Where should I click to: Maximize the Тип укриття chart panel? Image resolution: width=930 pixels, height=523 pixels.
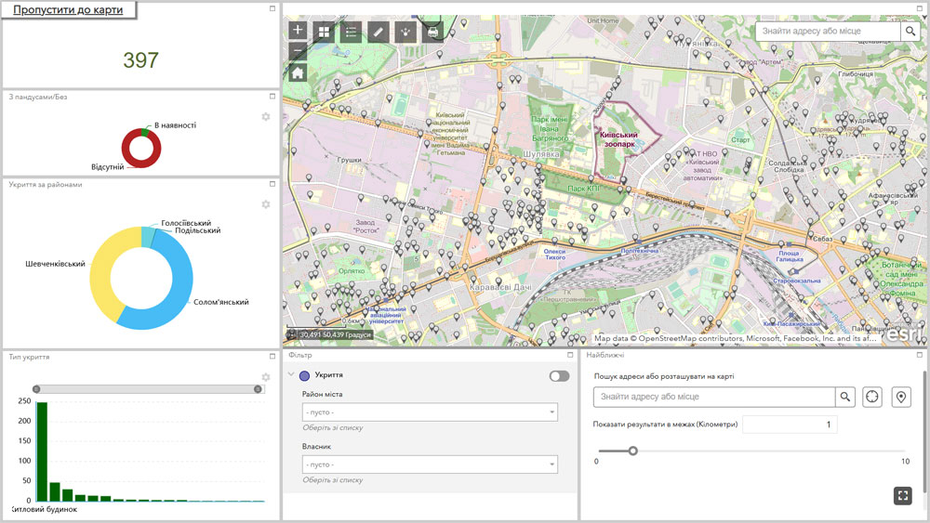click(x=272, y=356)
